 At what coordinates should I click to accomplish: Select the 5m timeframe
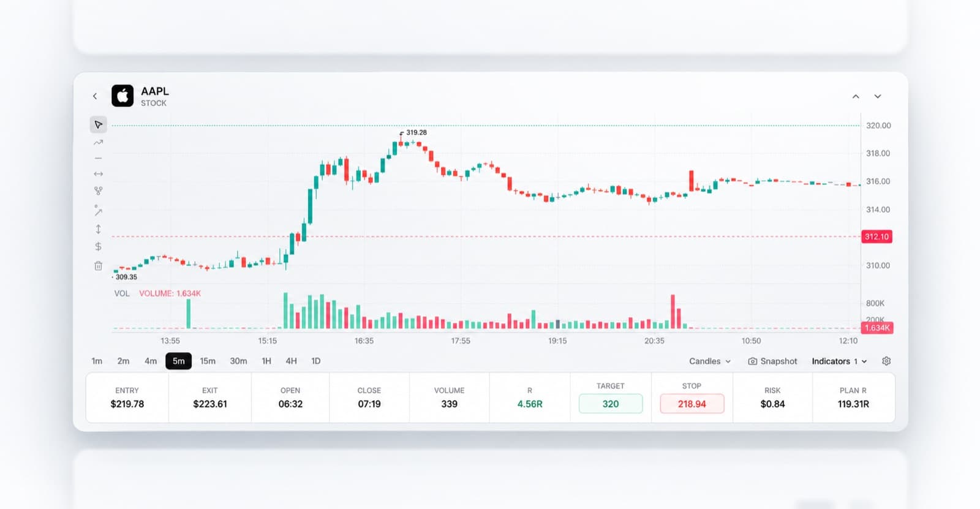click(178, 361)
